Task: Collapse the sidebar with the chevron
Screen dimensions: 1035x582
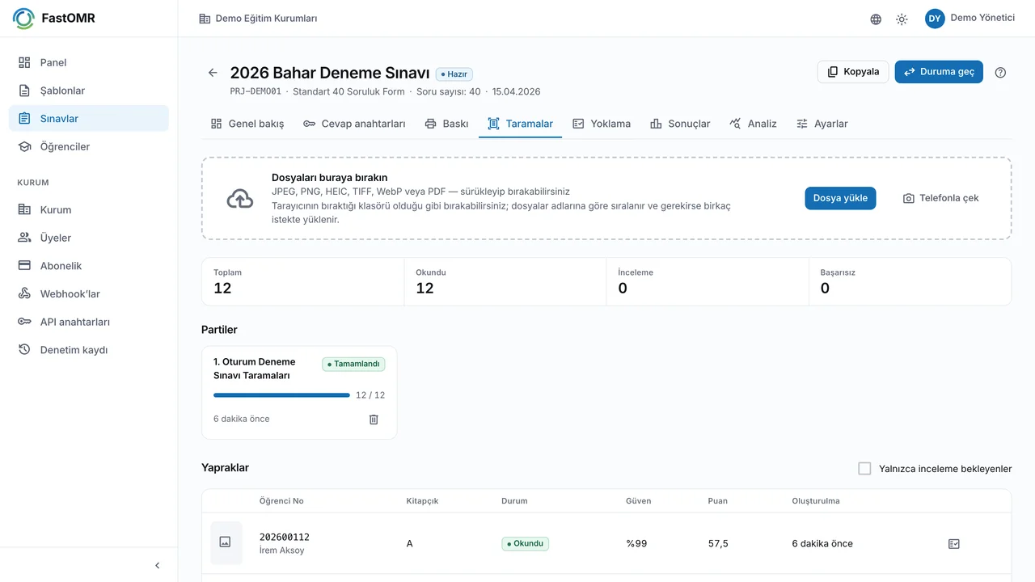Action: coord(158,566)
